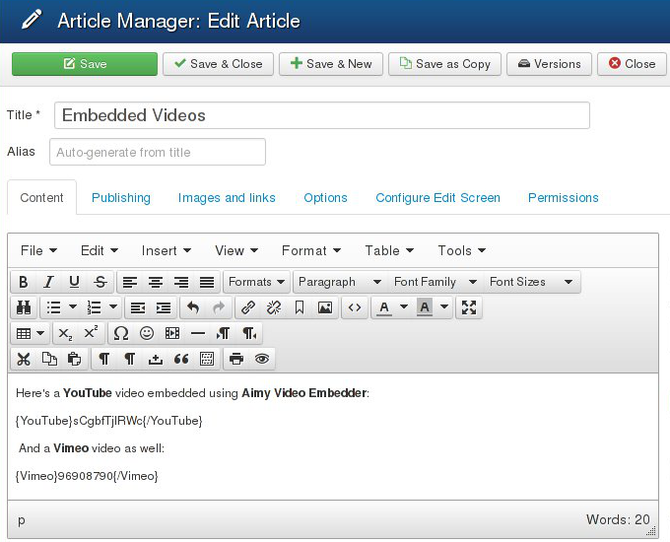This screenshot has width=670, height=542.
Task: Insert an emoticon smiley
Action: 147,333
